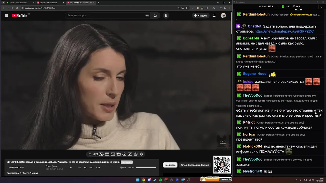The image size is (326, 183).
Task: Open the browser home page
Action: click(x=17, y=8)
